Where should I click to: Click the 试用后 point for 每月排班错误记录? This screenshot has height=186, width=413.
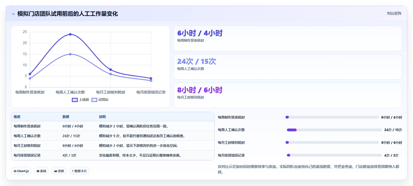[151, 81]
